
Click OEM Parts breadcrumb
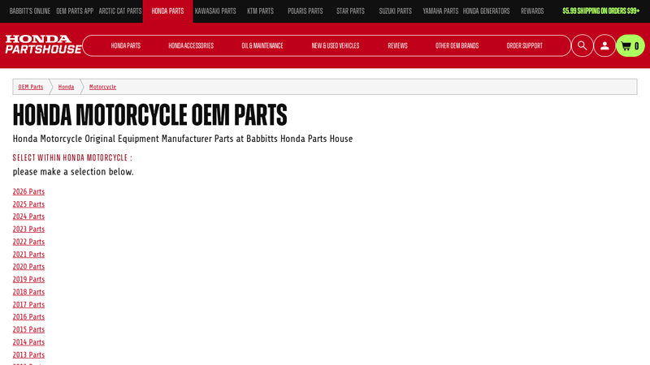pos(31,87)
